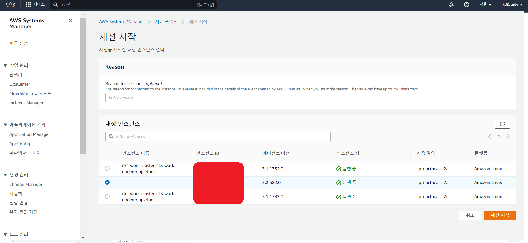Screen dimensions: 528x243
Task: Select the instance with agent 3.2.582.0
Action: pos(107,182)
